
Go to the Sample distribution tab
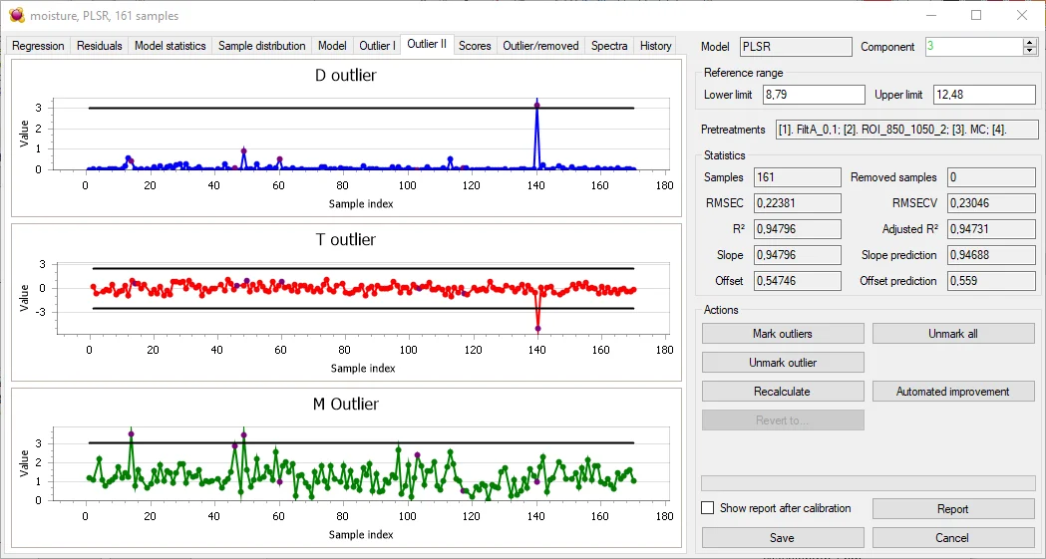coord(261,46)
